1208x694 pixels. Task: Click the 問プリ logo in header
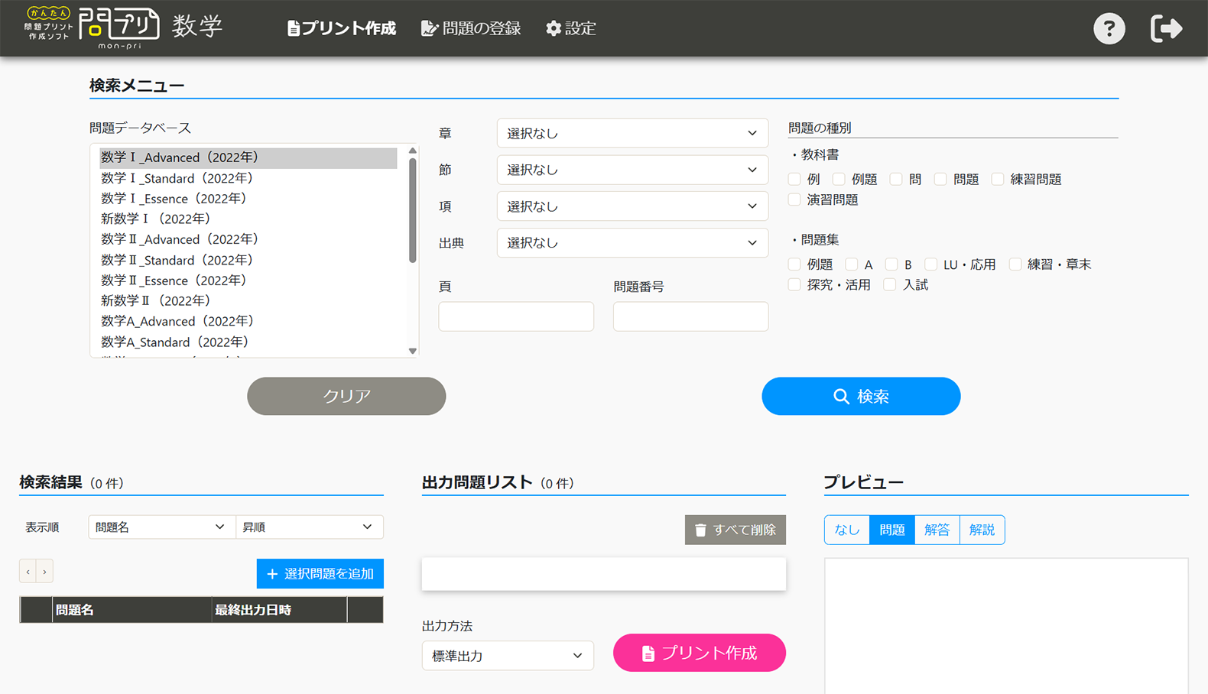pyautogui.click(x=119, y=28)
